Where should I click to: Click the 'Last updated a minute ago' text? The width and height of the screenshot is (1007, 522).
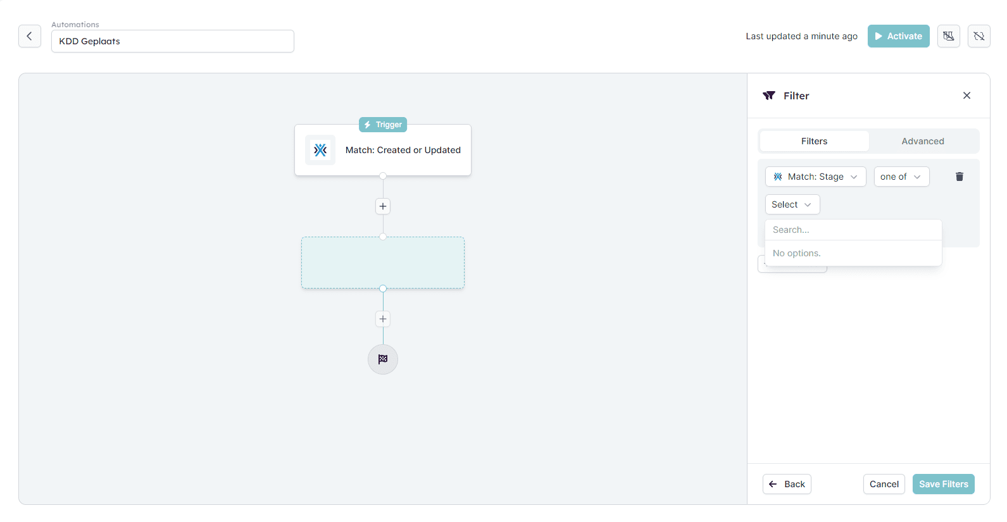(x=801, y=36)
